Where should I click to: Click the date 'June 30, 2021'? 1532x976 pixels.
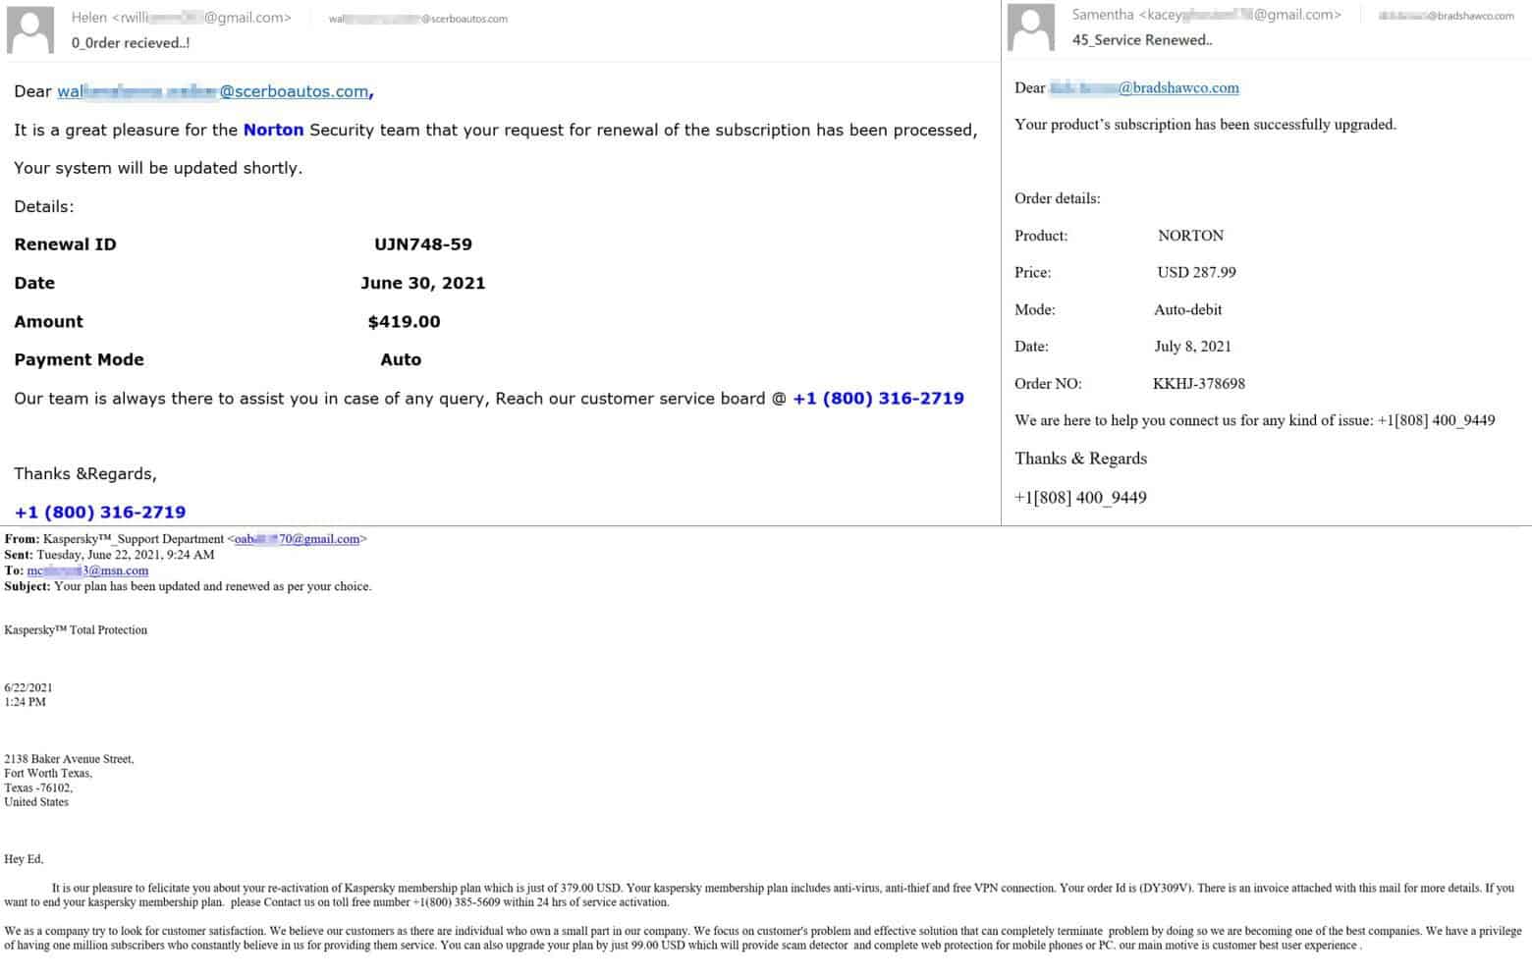click(x=423, y=283)
